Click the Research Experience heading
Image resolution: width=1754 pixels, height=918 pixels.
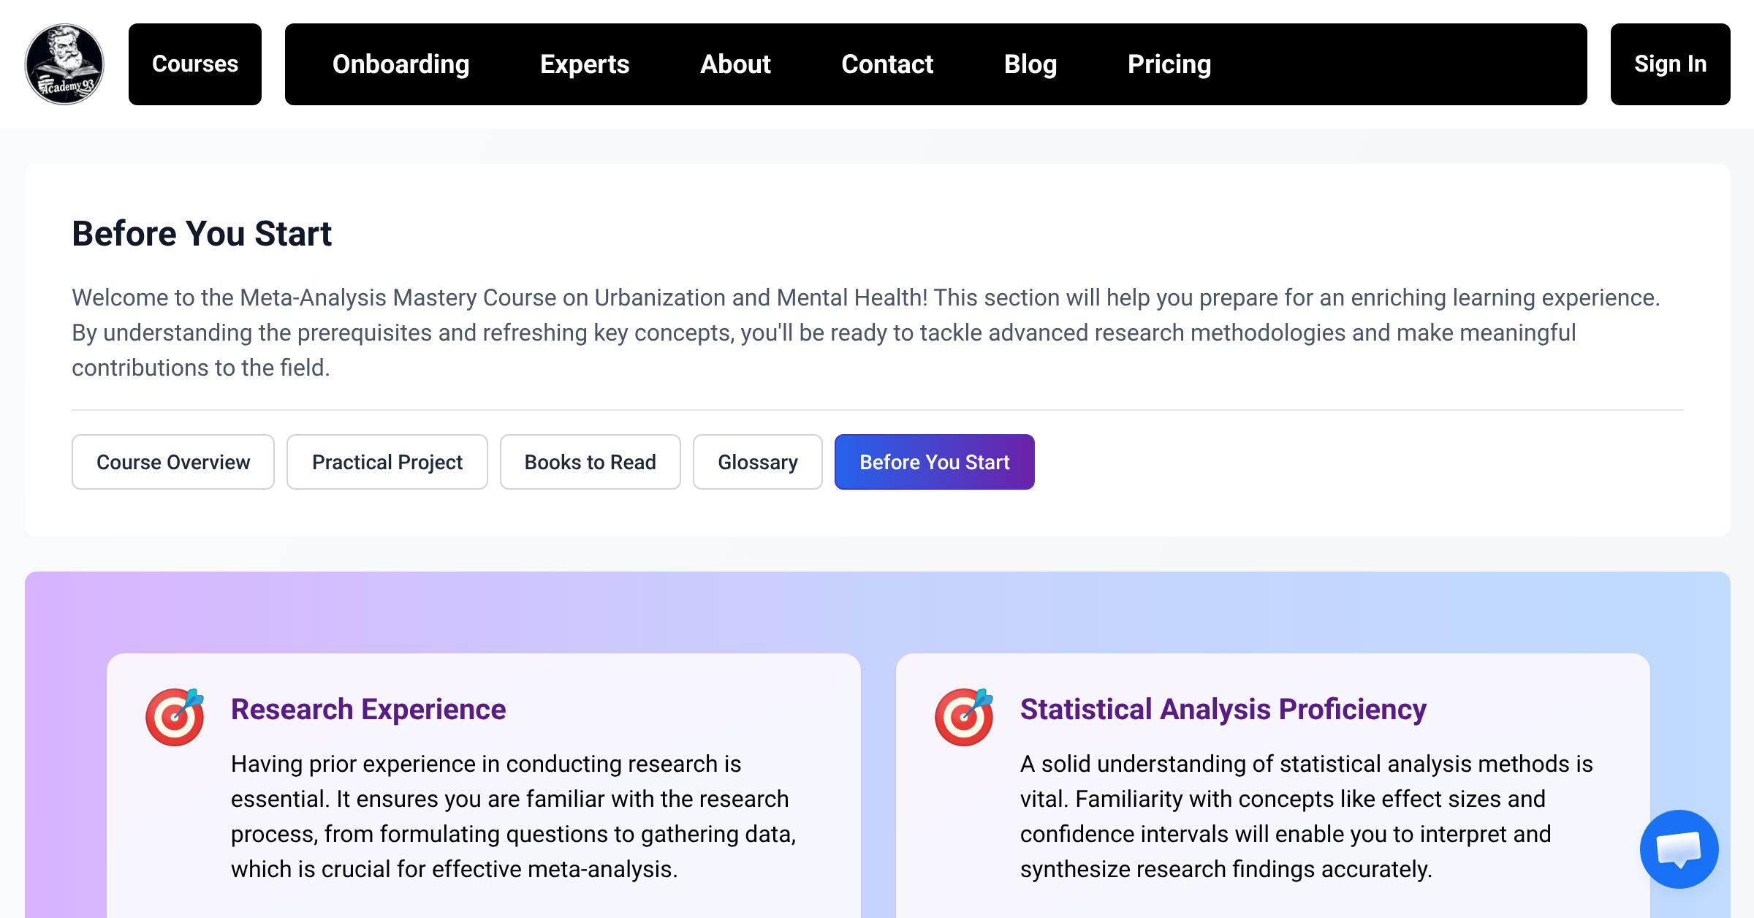point(368,708)
